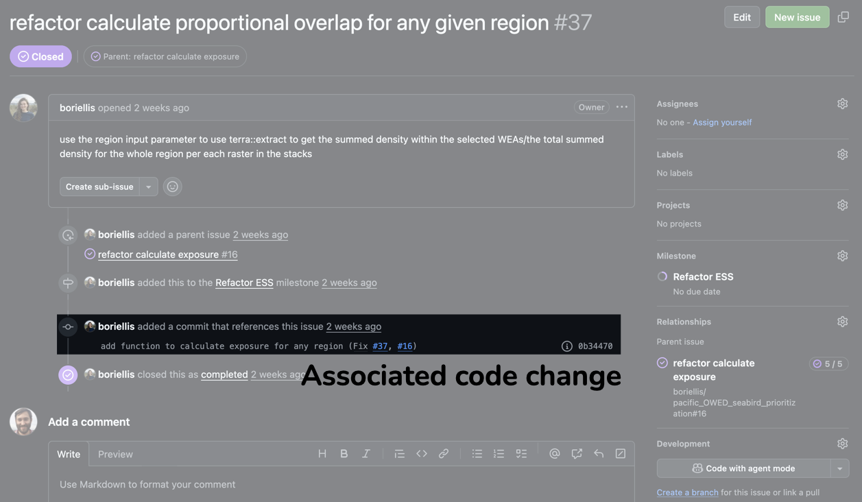The image size is (862, 502).
Task: Switch to the Preview tab
Action: (x=115, y=454)
